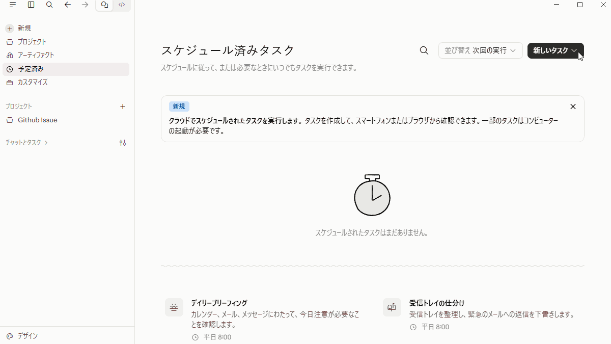
Task: Open アーティファクト in the sidebar
Action: click(x=67, y=55)
